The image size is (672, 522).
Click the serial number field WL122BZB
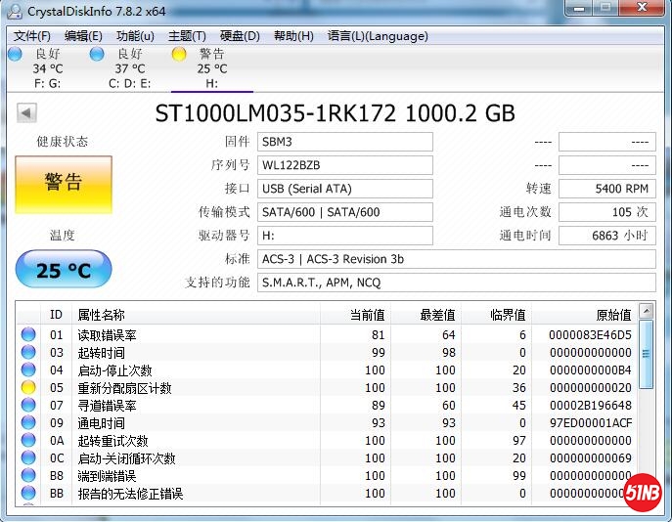coord(345,165)
